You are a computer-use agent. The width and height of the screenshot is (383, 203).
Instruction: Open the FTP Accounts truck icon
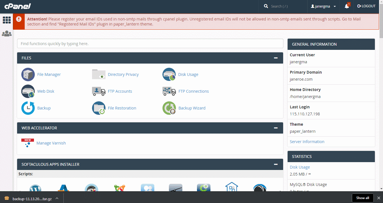tap(99, 91)
